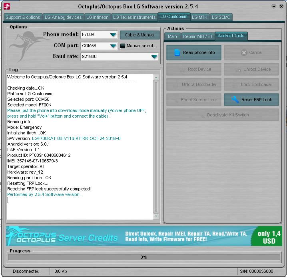Click the Server Credits banner ad
Image resolution: width=287 pixels, height=278 pixels.
(144, 236)
